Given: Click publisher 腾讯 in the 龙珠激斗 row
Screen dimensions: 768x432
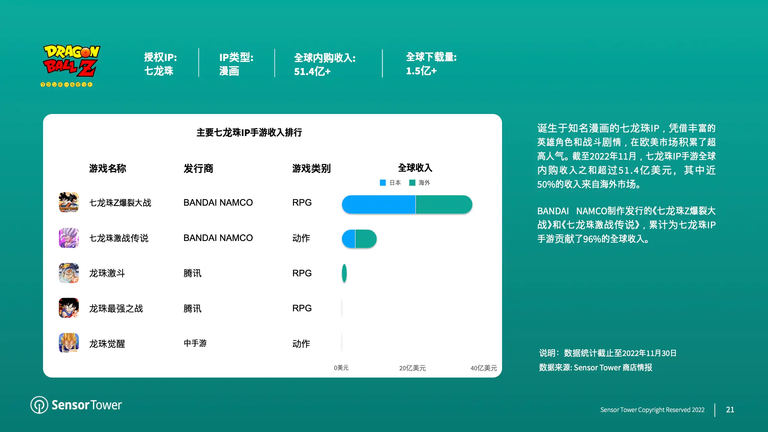Looking at the screenshot, I should click(192, 273).
